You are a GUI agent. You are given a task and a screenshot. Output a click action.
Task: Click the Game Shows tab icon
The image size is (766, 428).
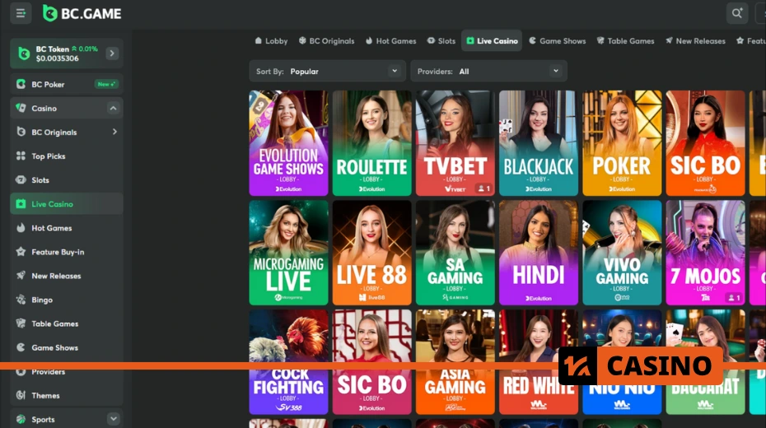coord(532,40)
